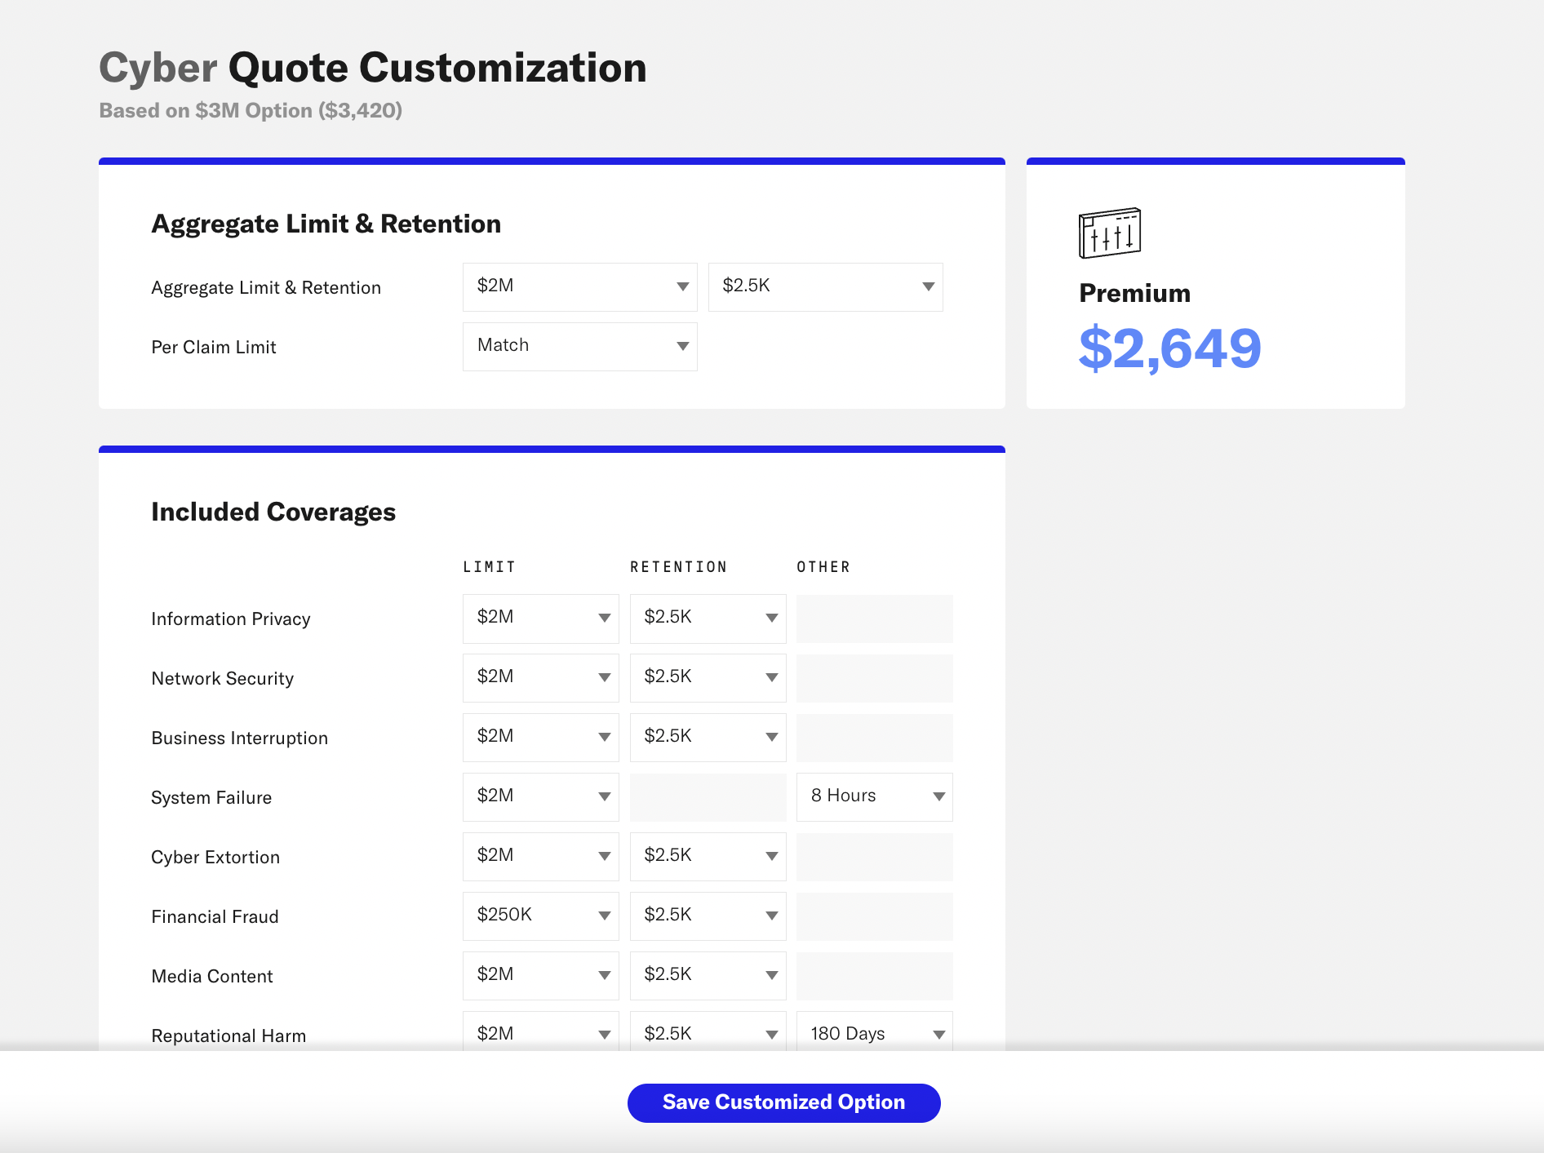Click the Save Customized Option button

pyautogui.click(x=783, y=1102)
